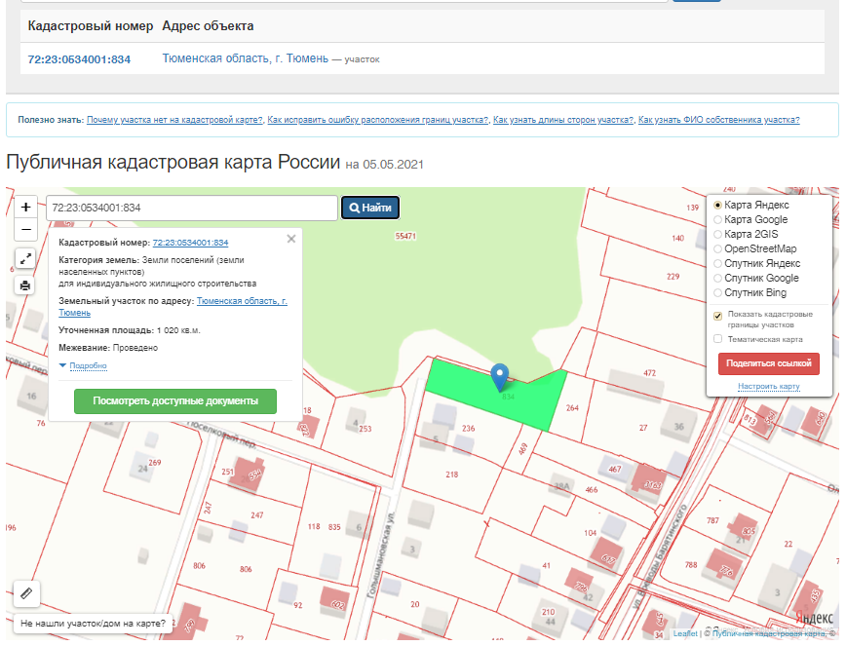Click the blue map marker pin
Viewport: 846px width, 646px height.
point(500,377)
